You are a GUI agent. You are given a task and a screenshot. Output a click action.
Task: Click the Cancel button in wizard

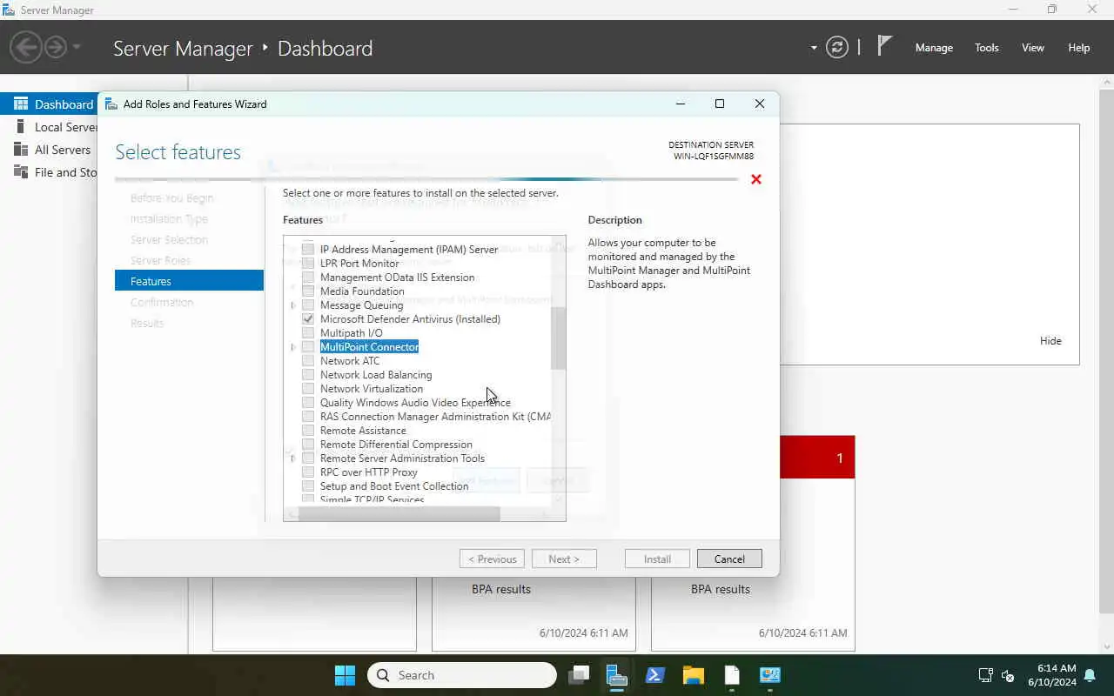pyautogui.click(x=729, y=559)
